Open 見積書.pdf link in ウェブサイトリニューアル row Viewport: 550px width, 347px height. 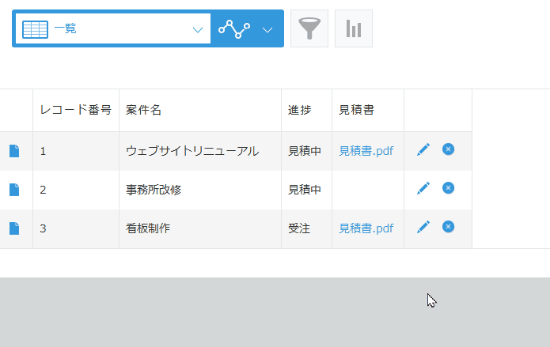366,151
